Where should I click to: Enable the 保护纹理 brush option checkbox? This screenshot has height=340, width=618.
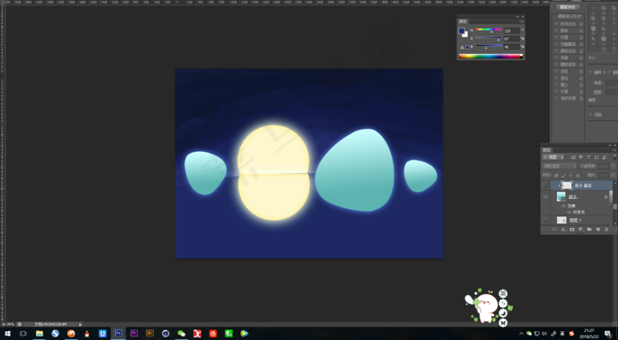point(556,98)
